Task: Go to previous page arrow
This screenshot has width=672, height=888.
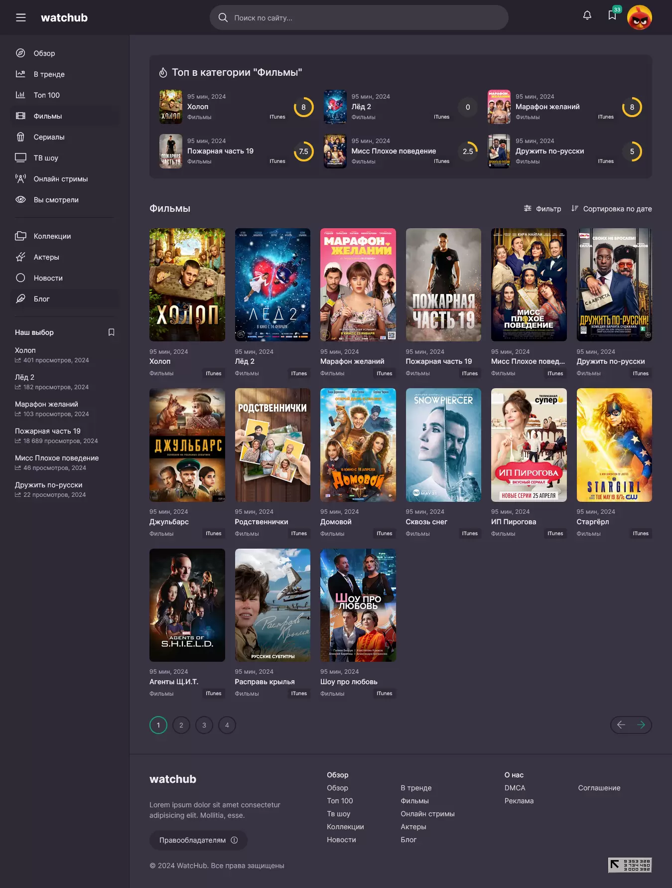Action: [621, 725]
